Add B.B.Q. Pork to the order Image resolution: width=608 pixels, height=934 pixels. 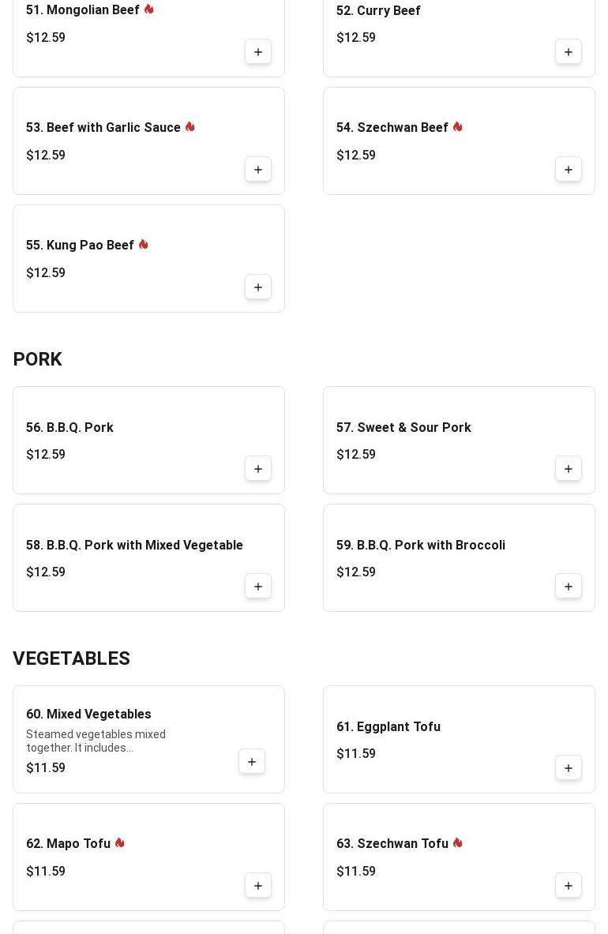coord(258,469)
